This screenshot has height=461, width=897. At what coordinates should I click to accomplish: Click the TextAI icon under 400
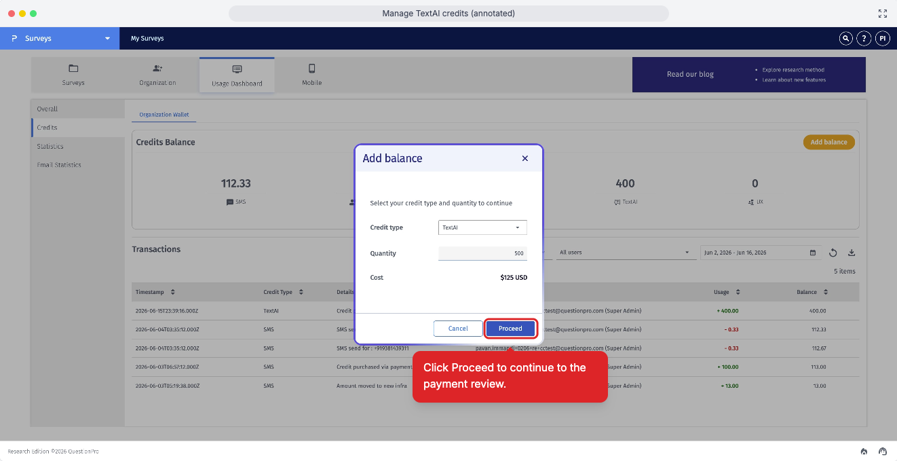tap(617, 202)
